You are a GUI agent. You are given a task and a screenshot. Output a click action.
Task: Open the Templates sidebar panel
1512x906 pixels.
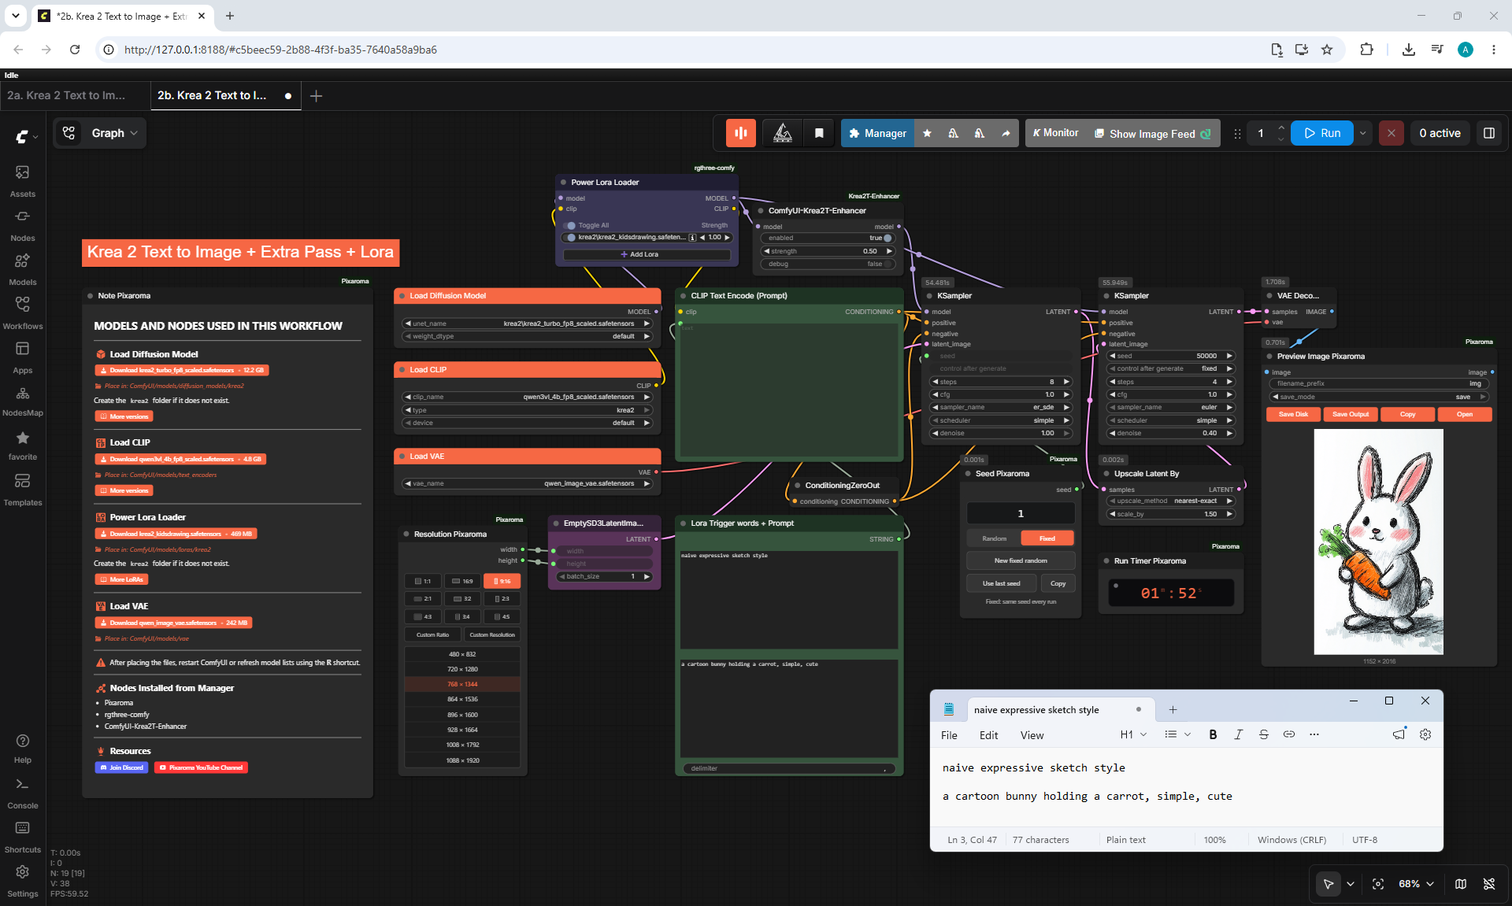(22, 489)
